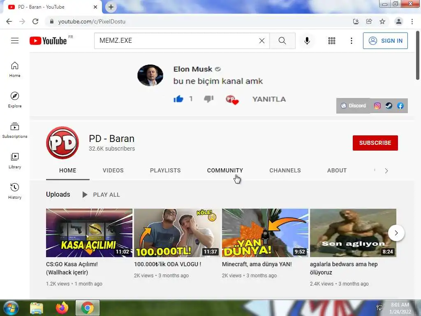
Task: Click the PD channel avatar
Action: point(62,143)
